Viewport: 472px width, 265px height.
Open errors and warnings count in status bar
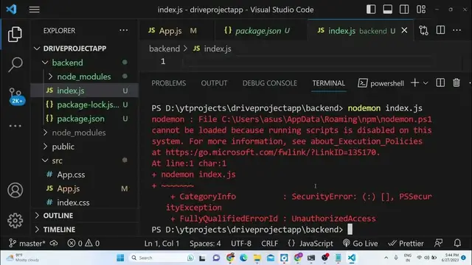(x=83, y=243)
